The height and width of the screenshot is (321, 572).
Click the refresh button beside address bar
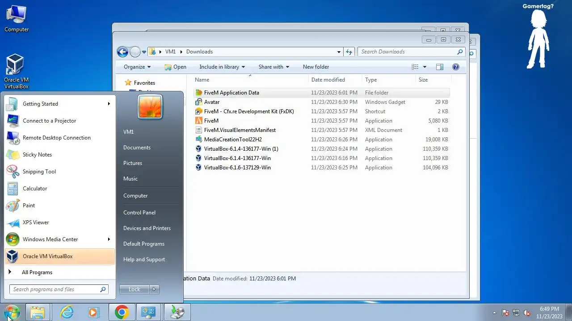point(349,52)
